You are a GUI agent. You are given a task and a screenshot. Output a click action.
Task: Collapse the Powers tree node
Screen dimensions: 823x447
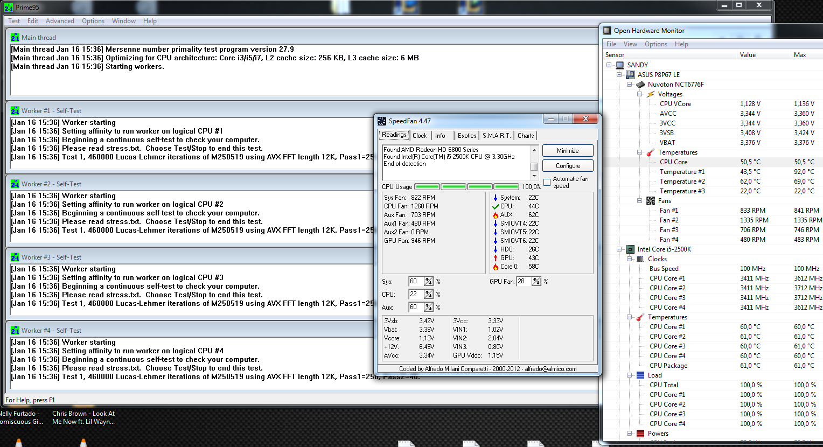[629, 433]
